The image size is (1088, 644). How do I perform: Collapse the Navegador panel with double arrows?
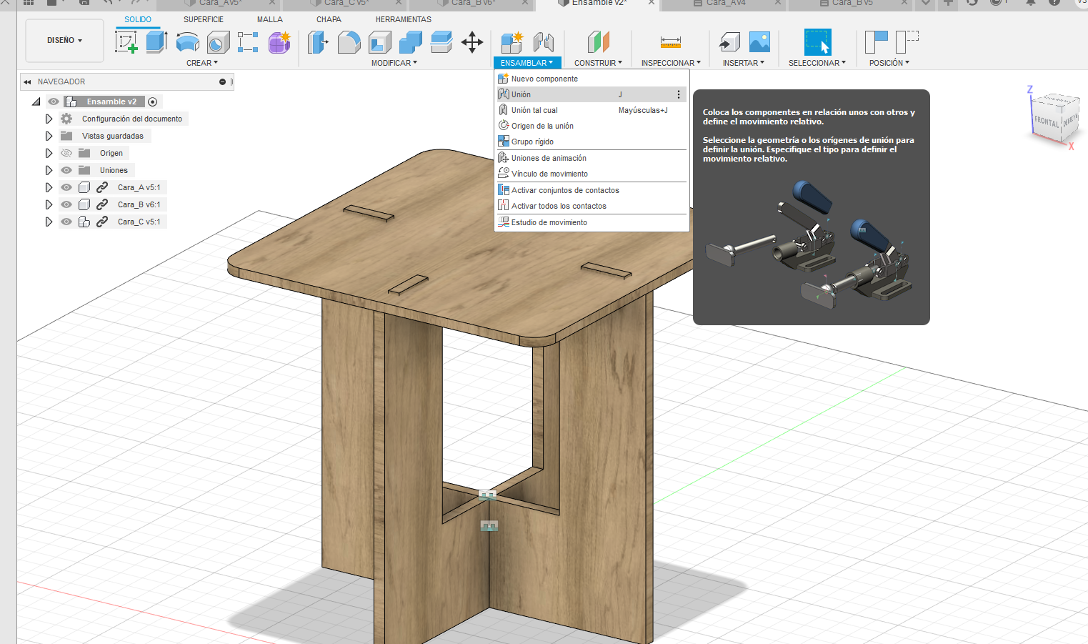[x=27, y=81]
